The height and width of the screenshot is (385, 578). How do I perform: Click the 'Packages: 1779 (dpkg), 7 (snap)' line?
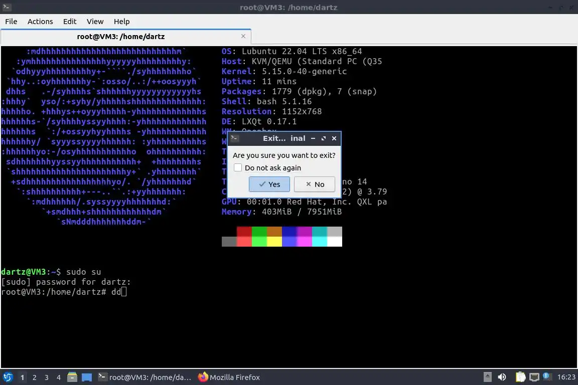tap(299, 91)
